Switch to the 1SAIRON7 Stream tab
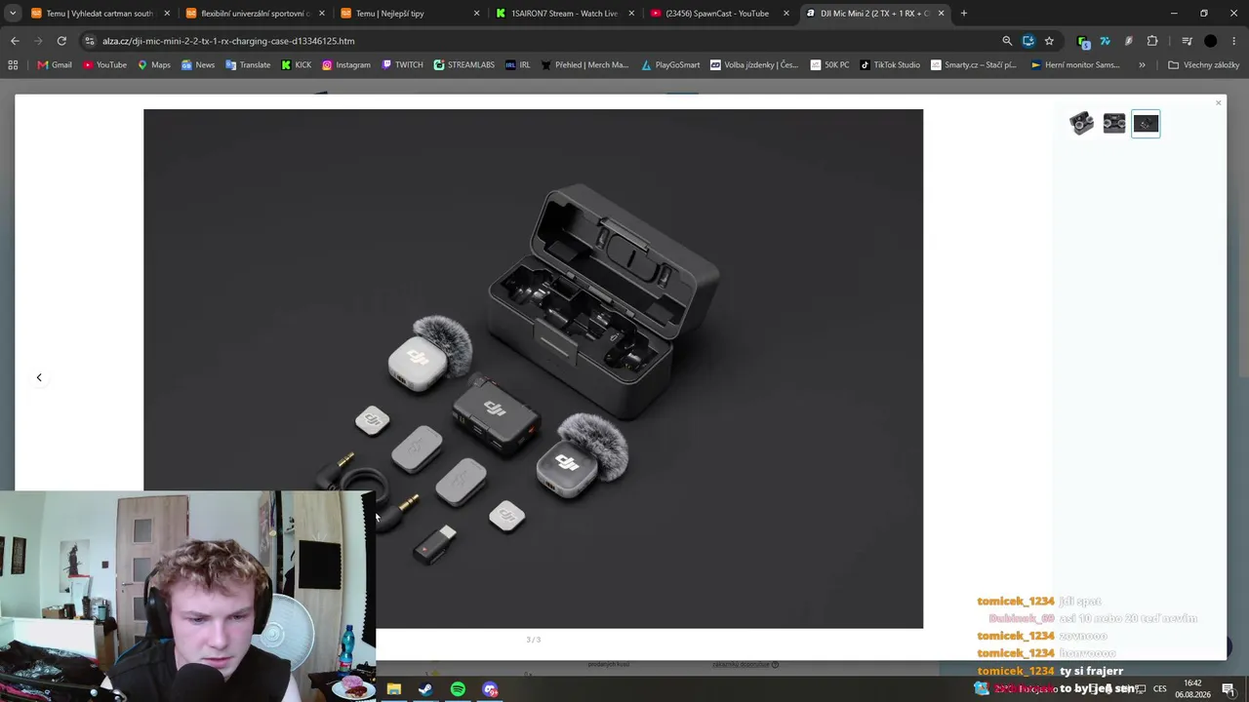1249x702 pixels. [x=563, y=14]
